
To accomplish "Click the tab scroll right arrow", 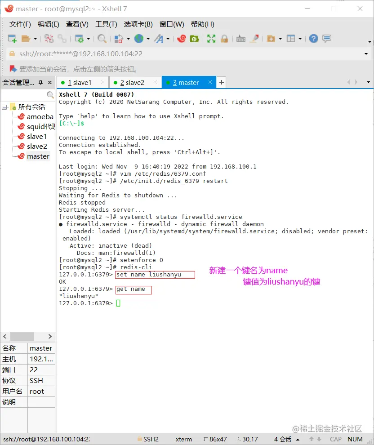I will [356, 82].
